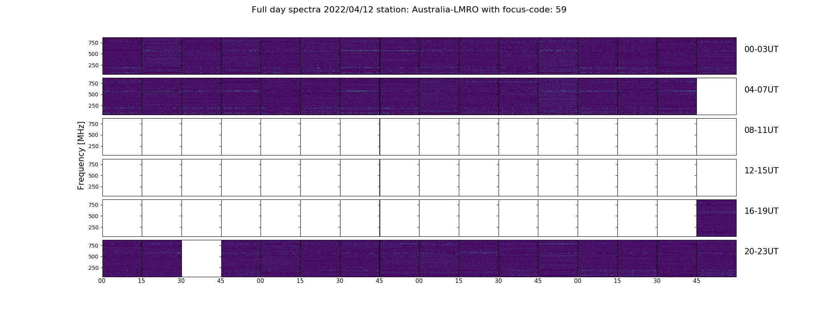Select the 750 tick label in the 12-15UT row
Image resolution: width=818 pixels, height=311 pixels.
93,164
